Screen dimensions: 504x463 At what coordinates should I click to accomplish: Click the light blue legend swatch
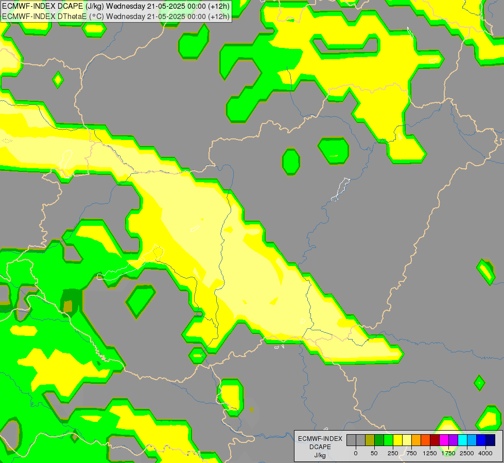[472, 440]
